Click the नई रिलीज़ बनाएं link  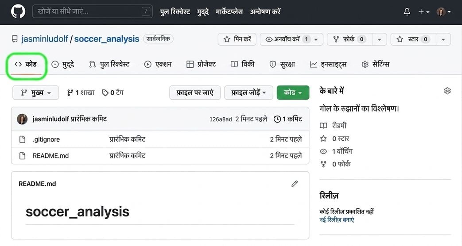tap(337, 220)
